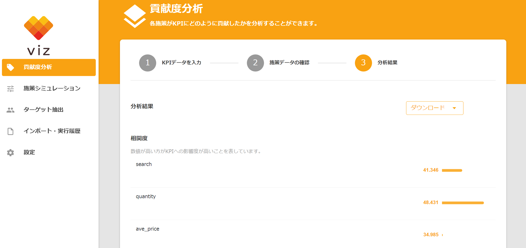Screen dimensions: 526x248
Task: Open the 貢献度分析 sidebar menu
Action: point(49,67)
